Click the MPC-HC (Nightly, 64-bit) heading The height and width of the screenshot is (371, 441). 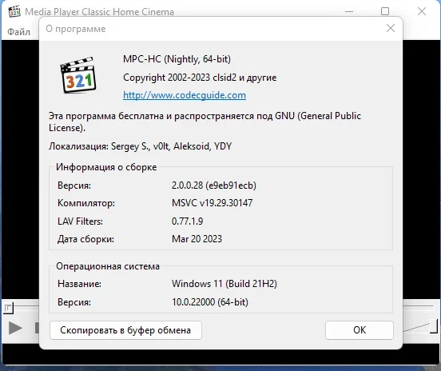pos(177,59)
